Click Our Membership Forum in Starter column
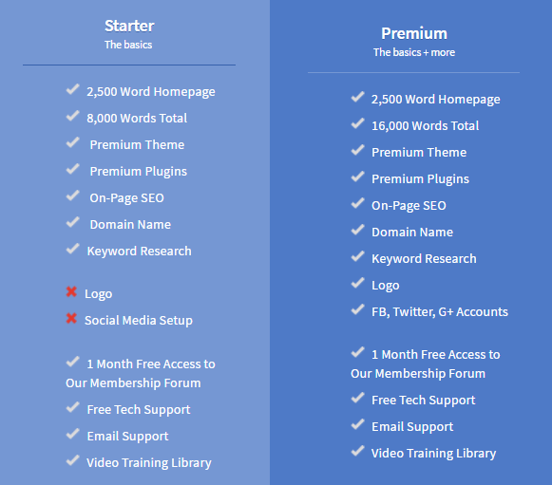 click(x=133, y=383)
